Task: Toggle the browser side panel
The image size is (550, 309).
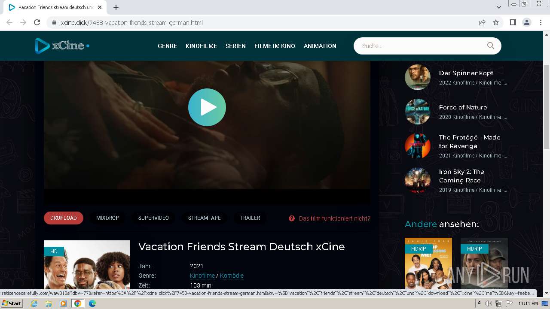Action: [513, 22]
